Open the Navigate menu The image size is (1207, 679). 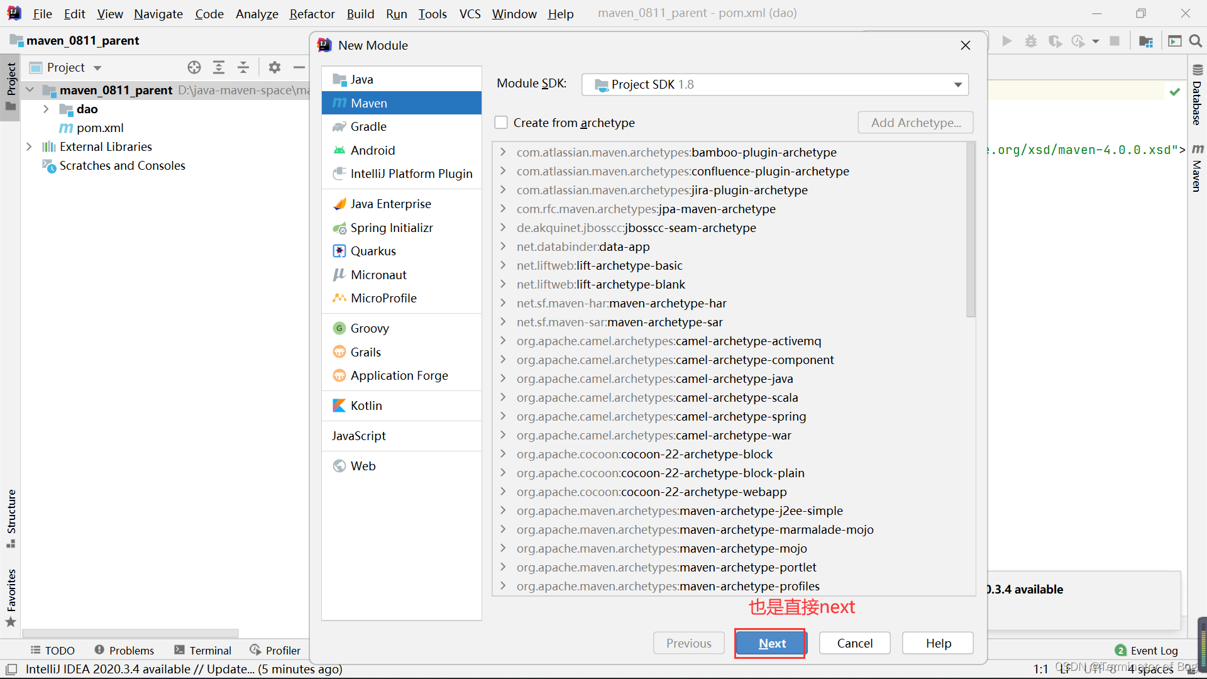coord(158,14)
